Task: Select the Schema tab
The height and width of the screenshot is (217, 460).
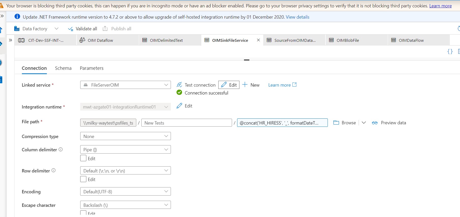Action: [x=63, y=68]
